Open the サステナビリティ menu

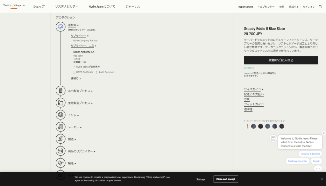coord(67,6)
